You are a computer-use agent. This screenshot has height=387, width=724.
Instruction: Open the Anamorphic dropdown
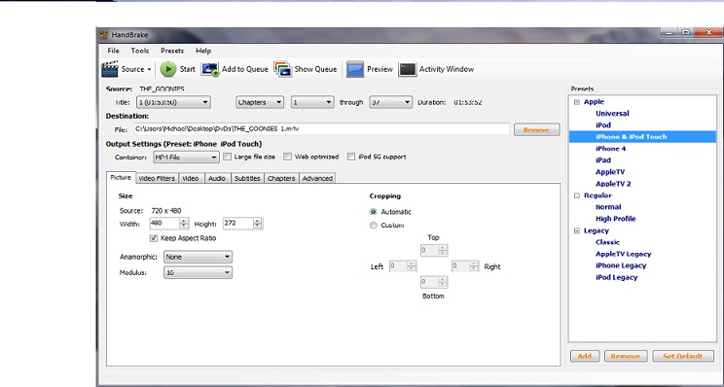[199, 257]
